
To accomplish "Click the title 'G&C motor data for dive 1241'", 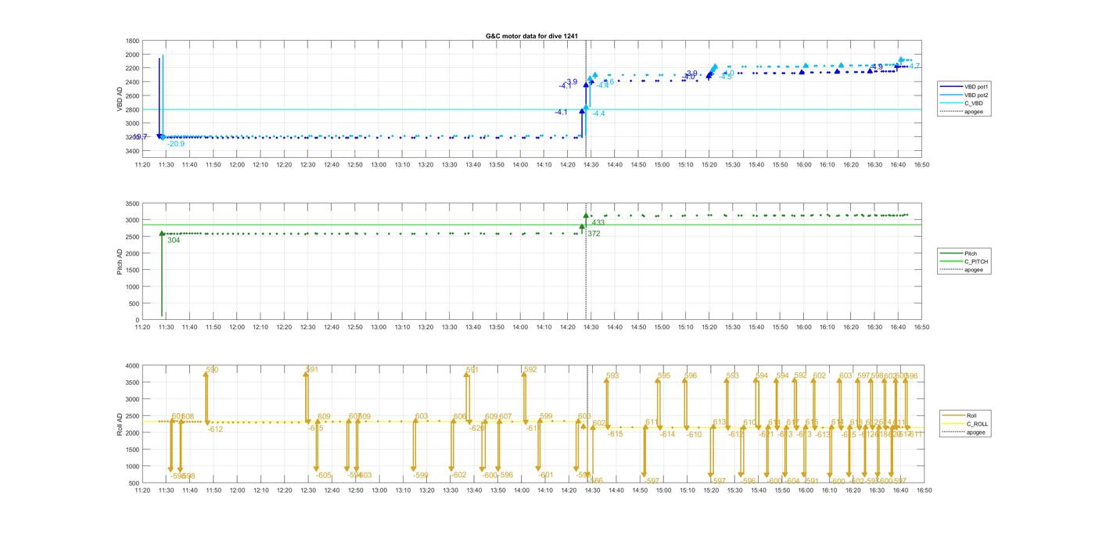I will (x=532, y=36).
